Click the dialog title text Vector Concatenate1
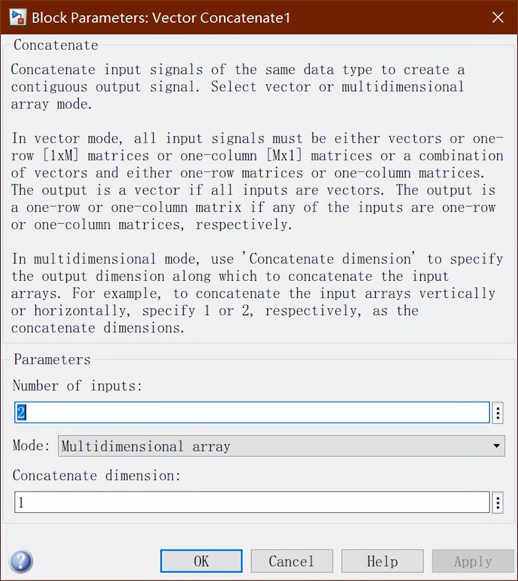Viewport: 518px width, 581px height. [161, 18]
